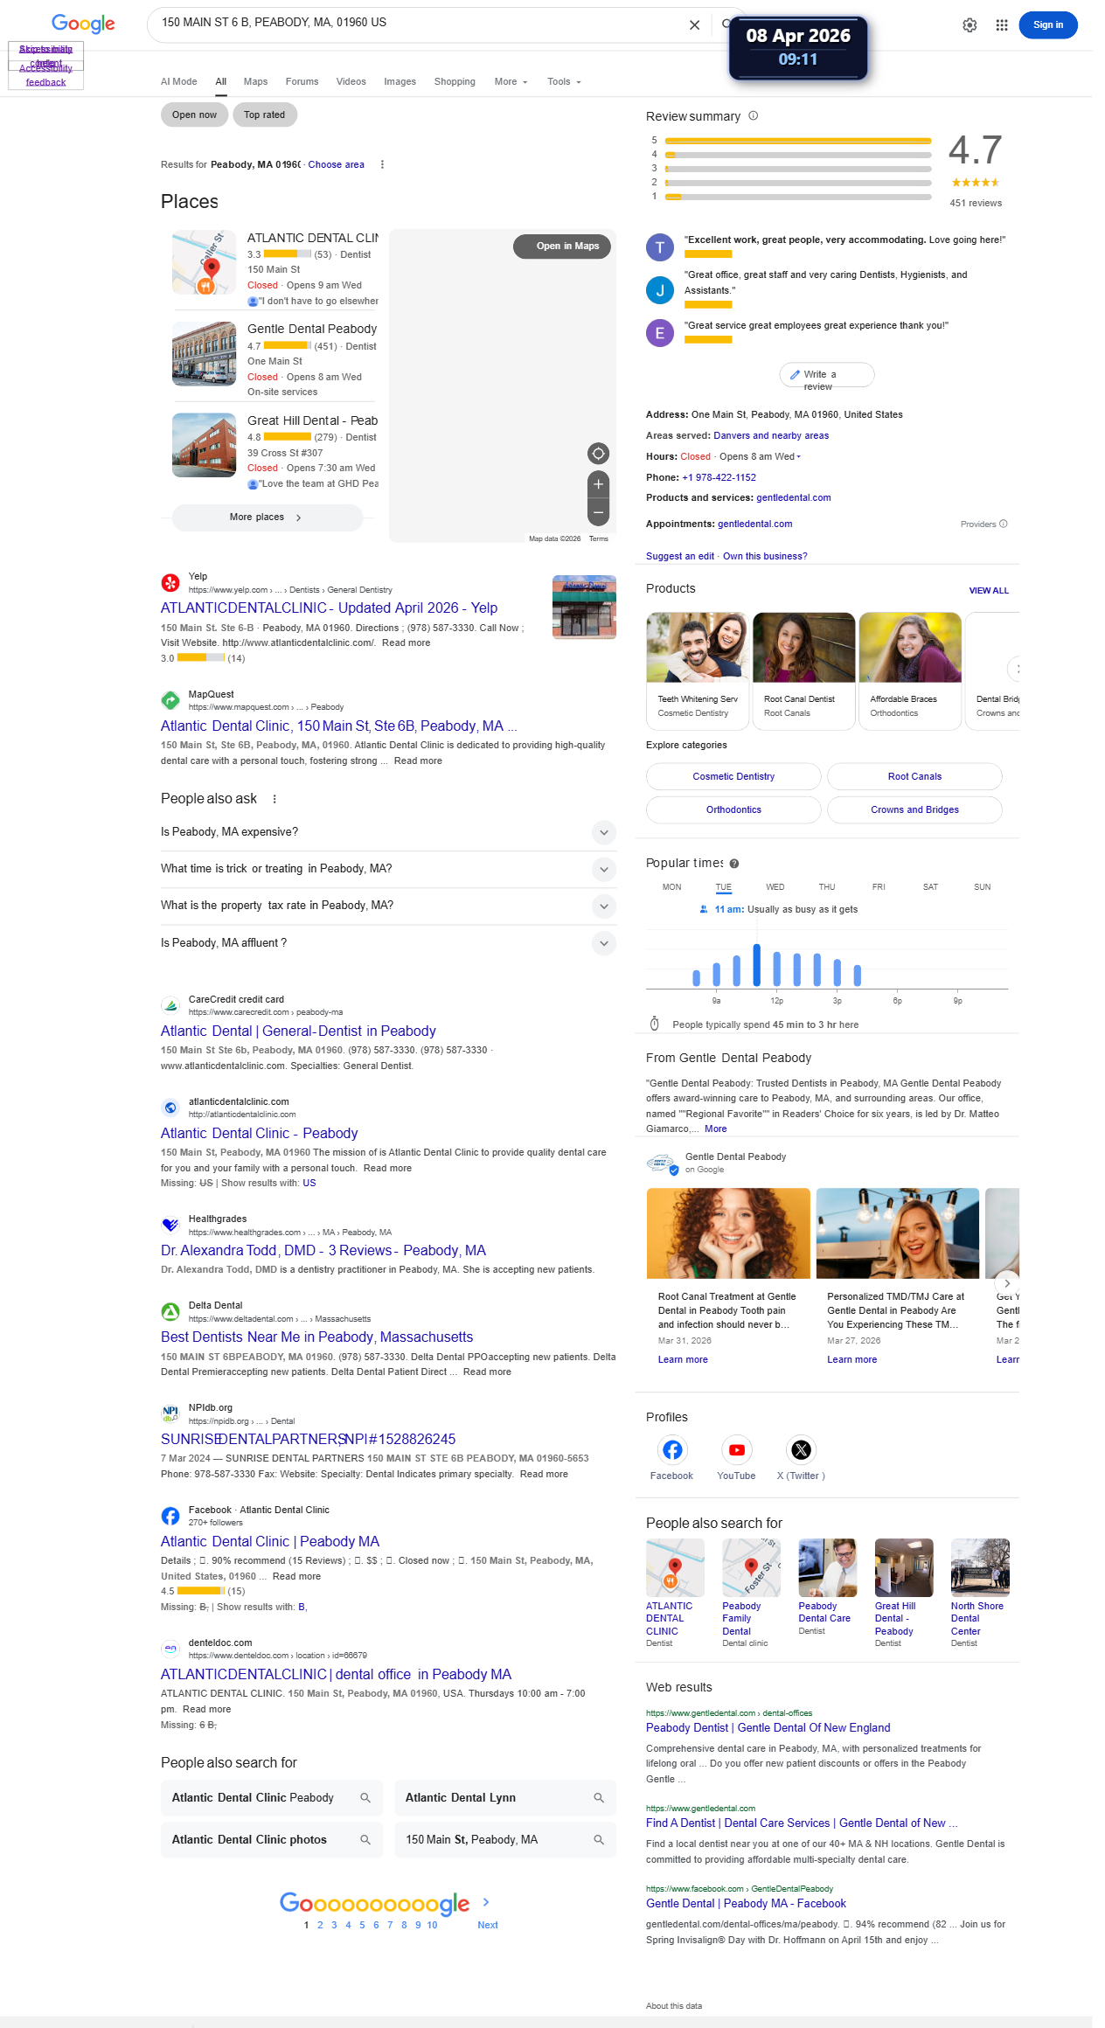This screenshot has height=2028, width=1105.
Task: Expand property tax rate question
Action: pos(388,906)
